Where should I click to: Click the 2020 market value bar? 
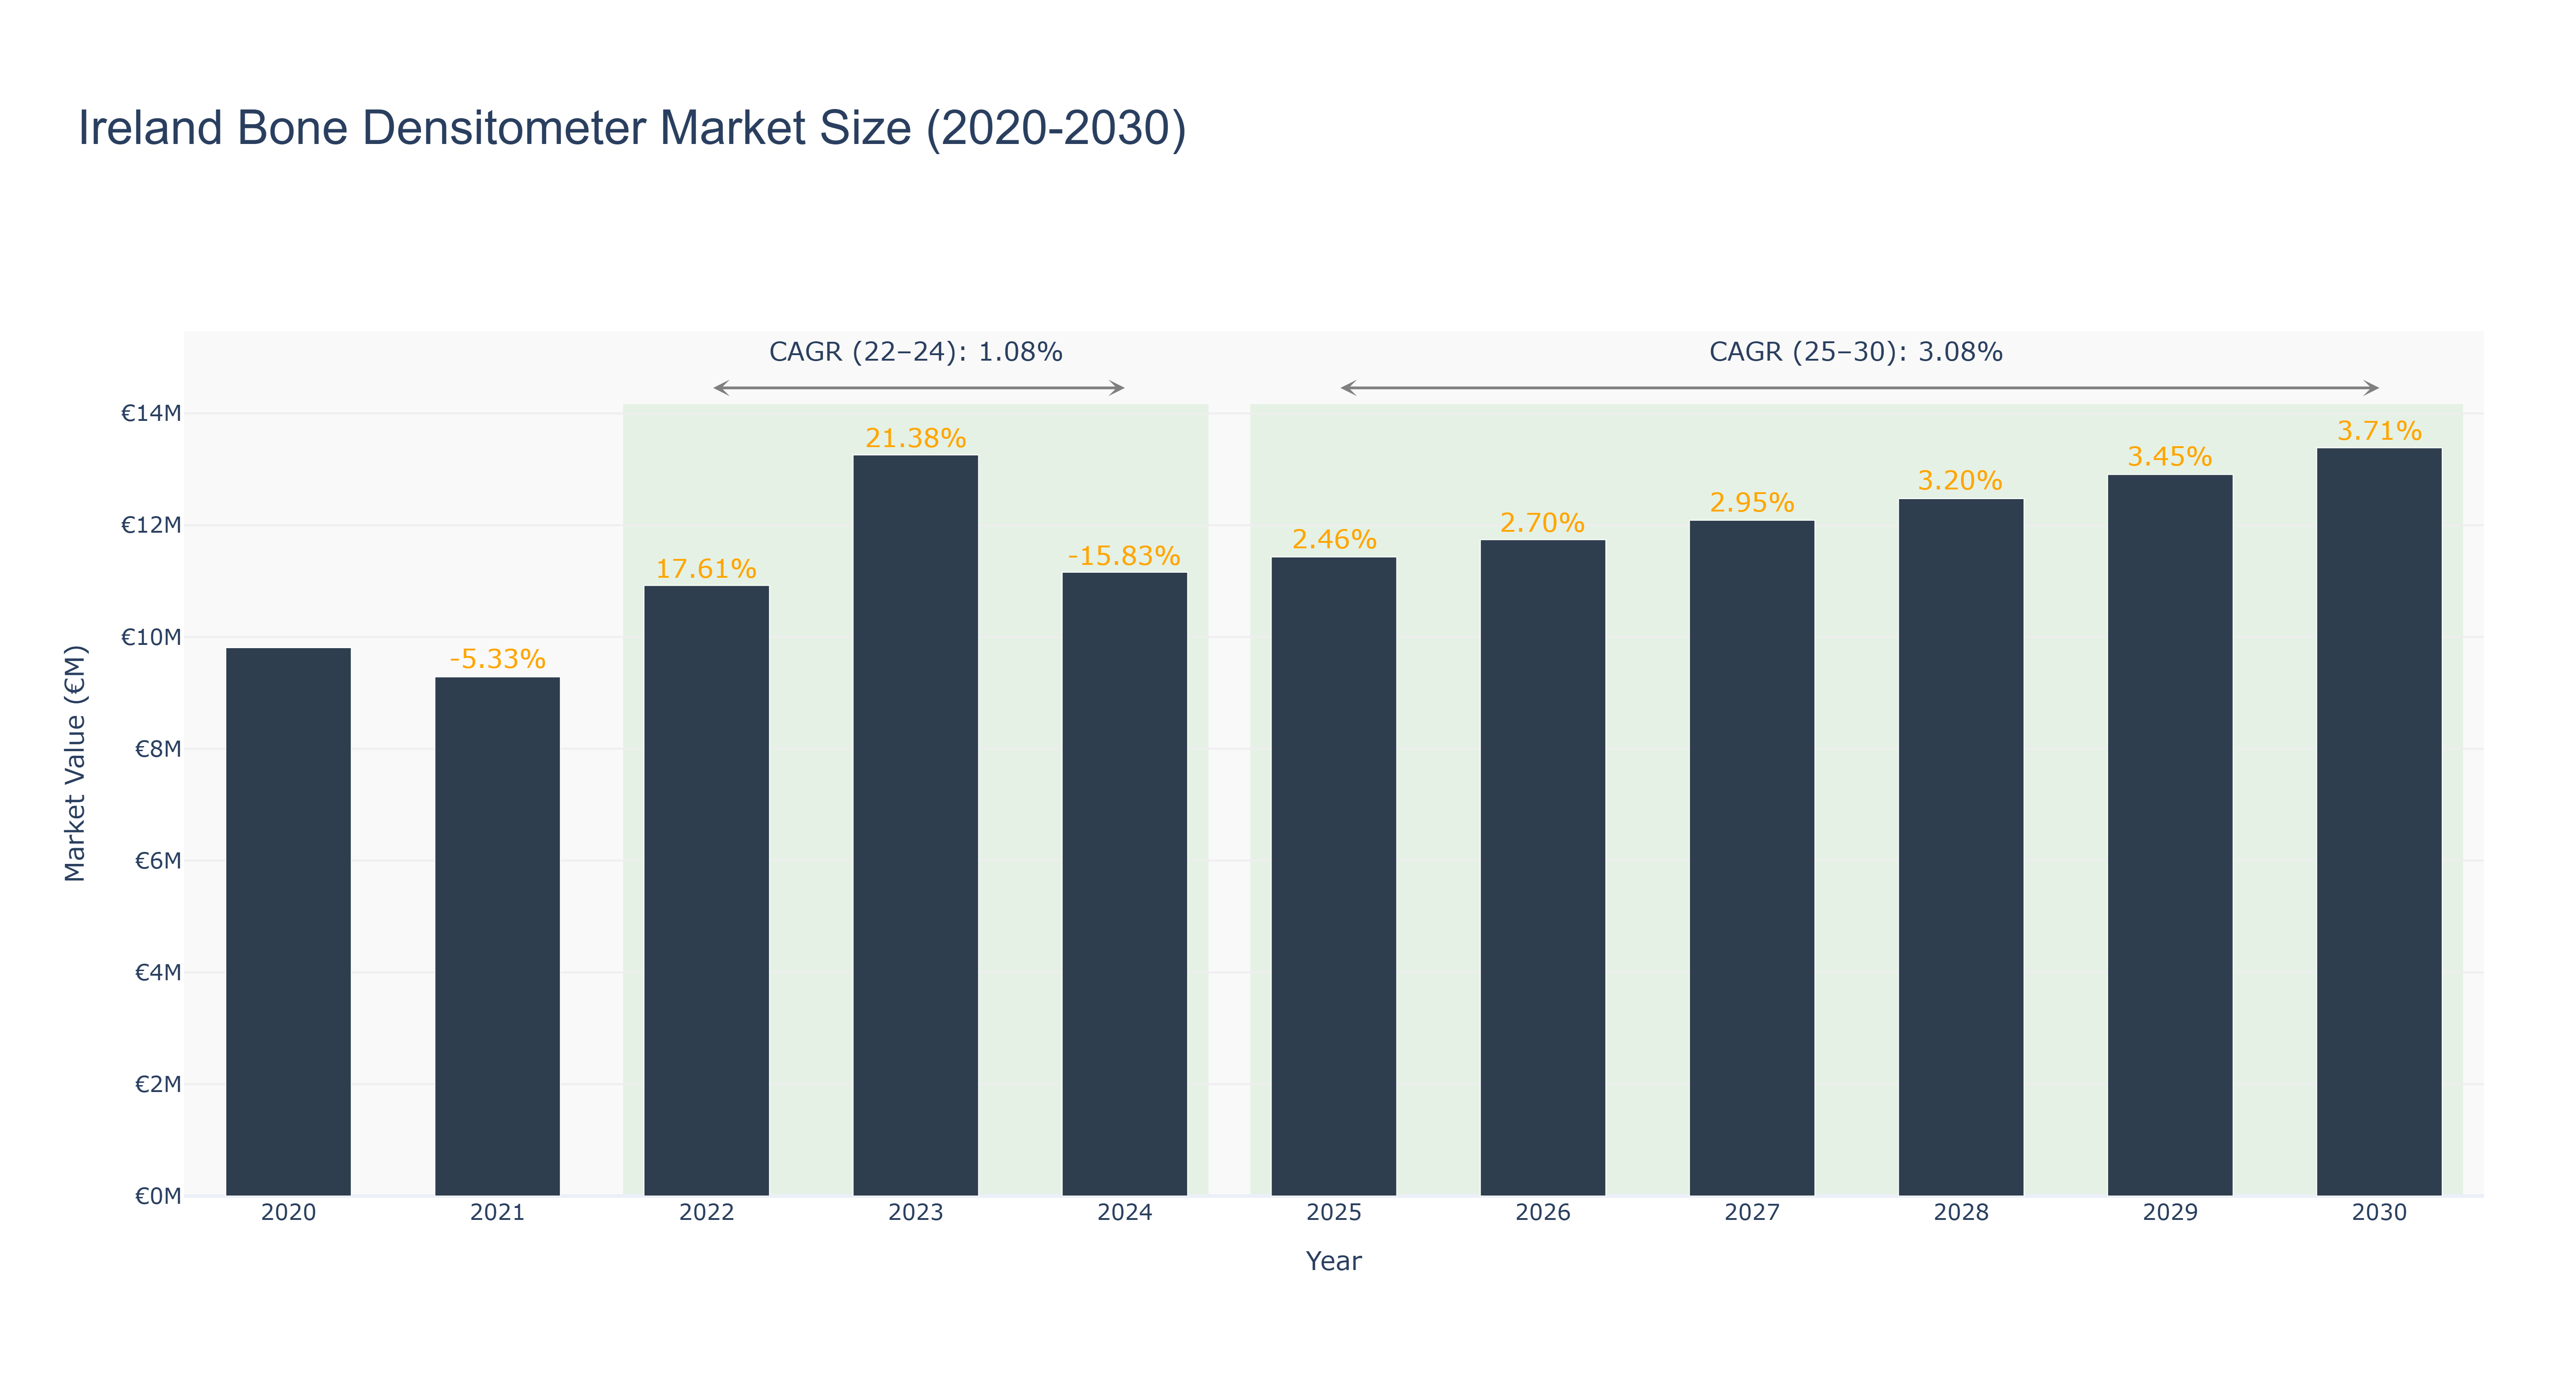[x=288, y=922]
